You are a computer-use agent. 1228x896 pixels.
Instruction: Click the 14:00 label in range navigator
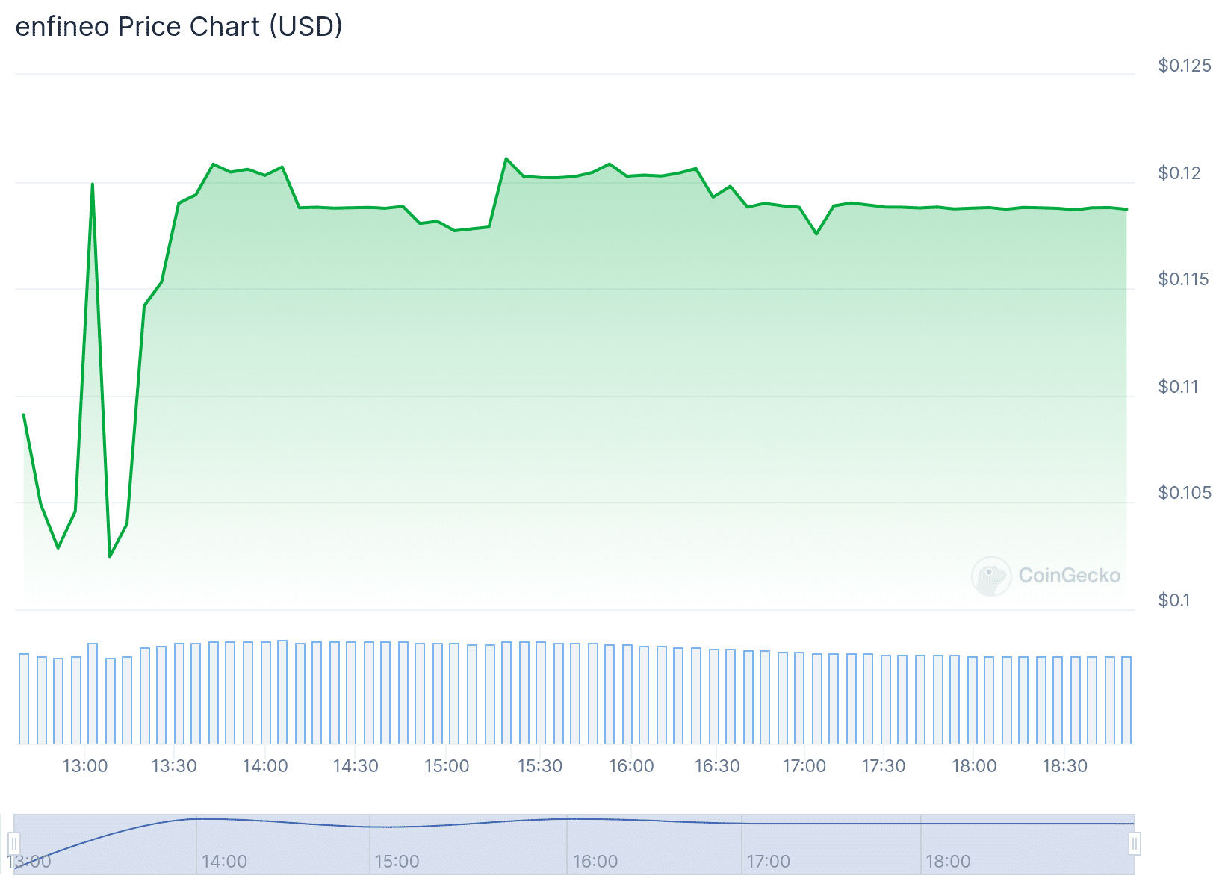(x=224, y=862)
